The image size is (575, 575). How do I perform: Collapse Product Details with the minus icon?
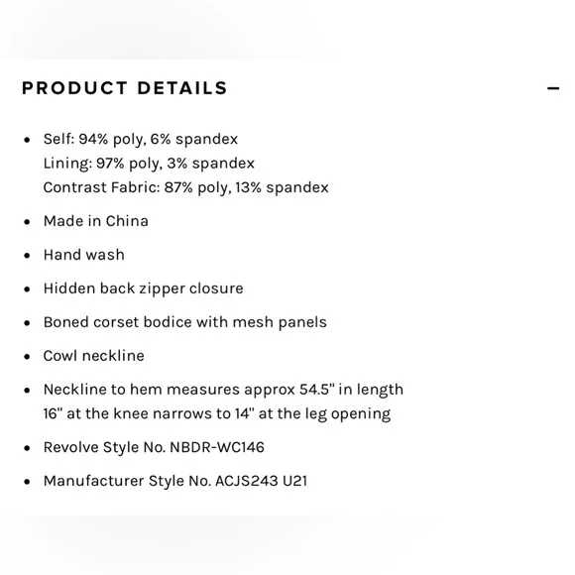click(x=553, y=88)
